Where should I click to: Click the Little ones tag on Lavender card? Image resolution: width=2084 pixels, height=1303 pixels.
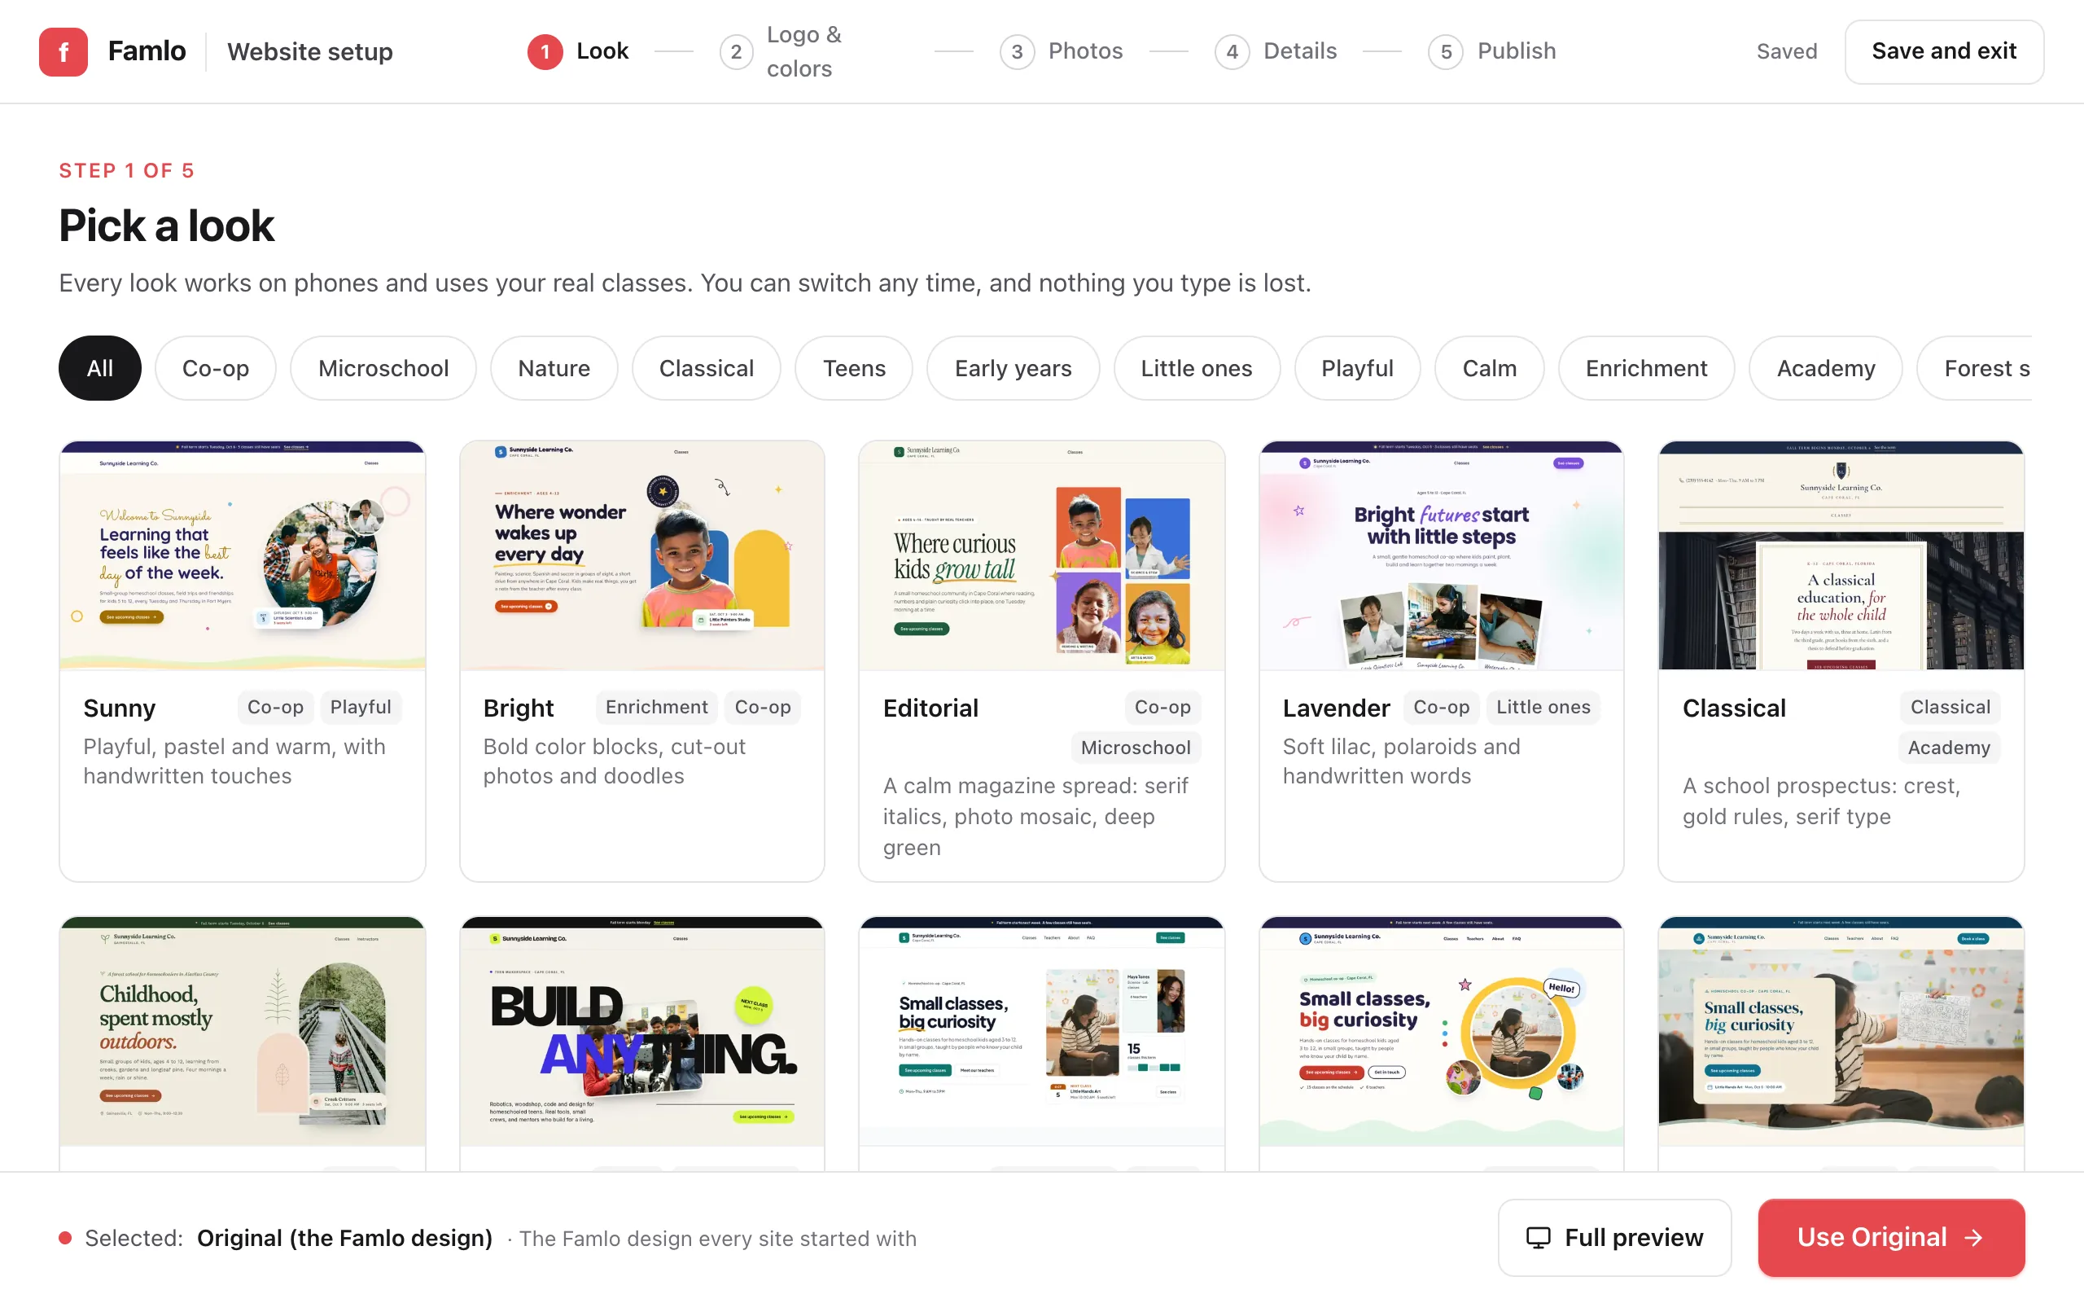(1543, 707)
